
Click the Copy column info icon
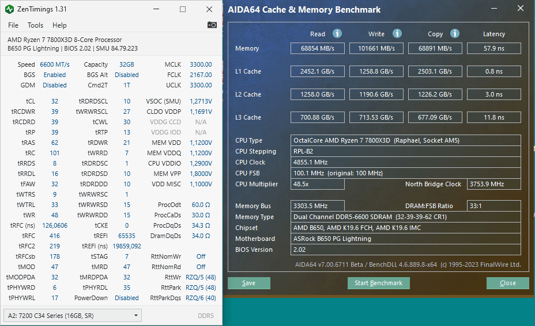454,33
